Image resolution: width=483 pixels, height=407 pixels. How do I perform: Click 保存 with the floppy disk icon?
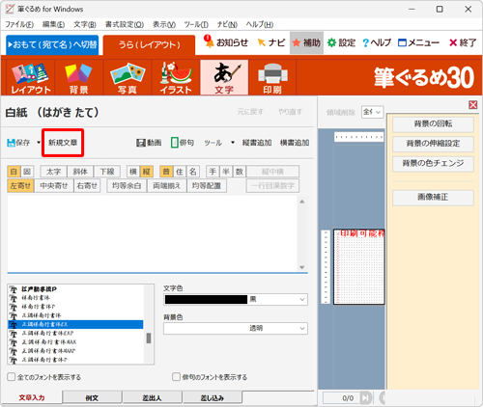(x=18, y=143)
